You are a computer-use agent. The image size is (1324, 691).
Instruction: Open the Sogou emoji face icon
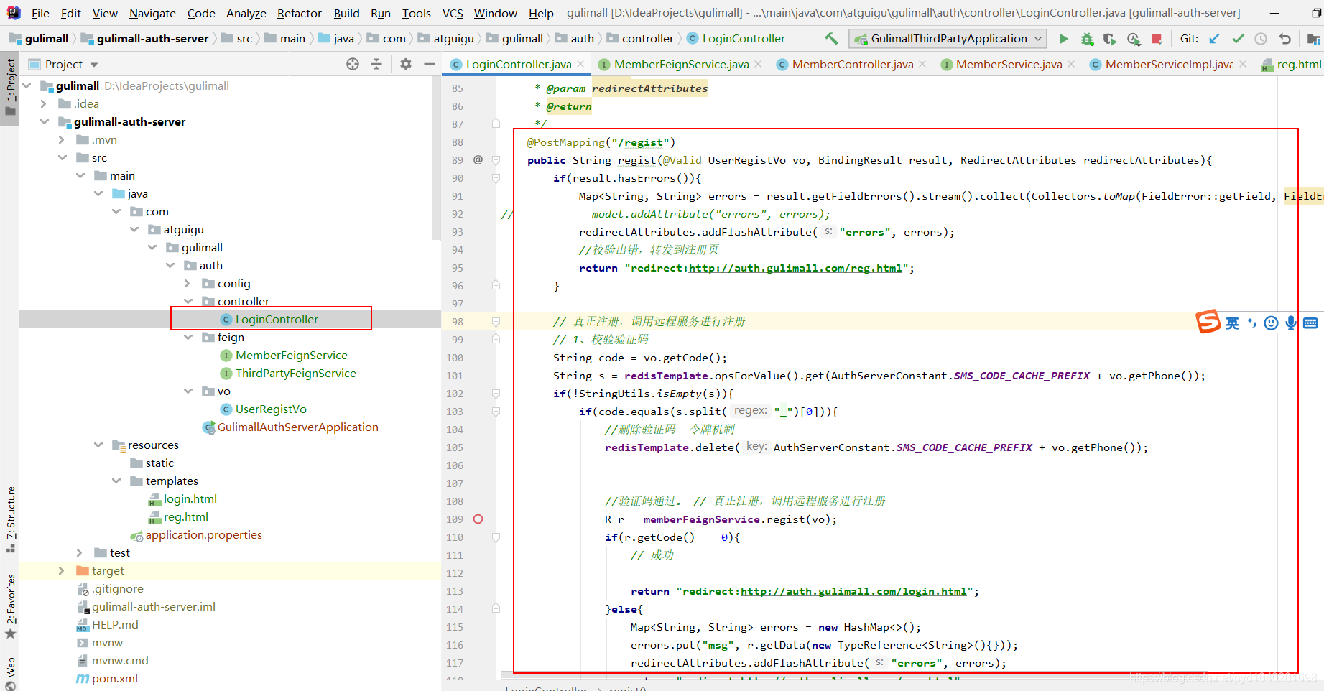(x=1271, y=323)
